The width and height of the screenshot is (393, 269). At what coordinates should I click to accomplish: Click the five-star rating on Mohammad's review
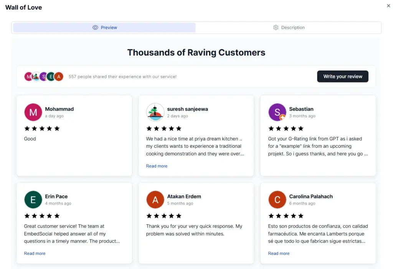42,129
